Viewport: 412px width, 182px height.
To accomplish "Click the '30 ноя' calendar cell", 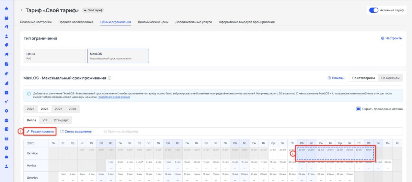I will (388, 165).
